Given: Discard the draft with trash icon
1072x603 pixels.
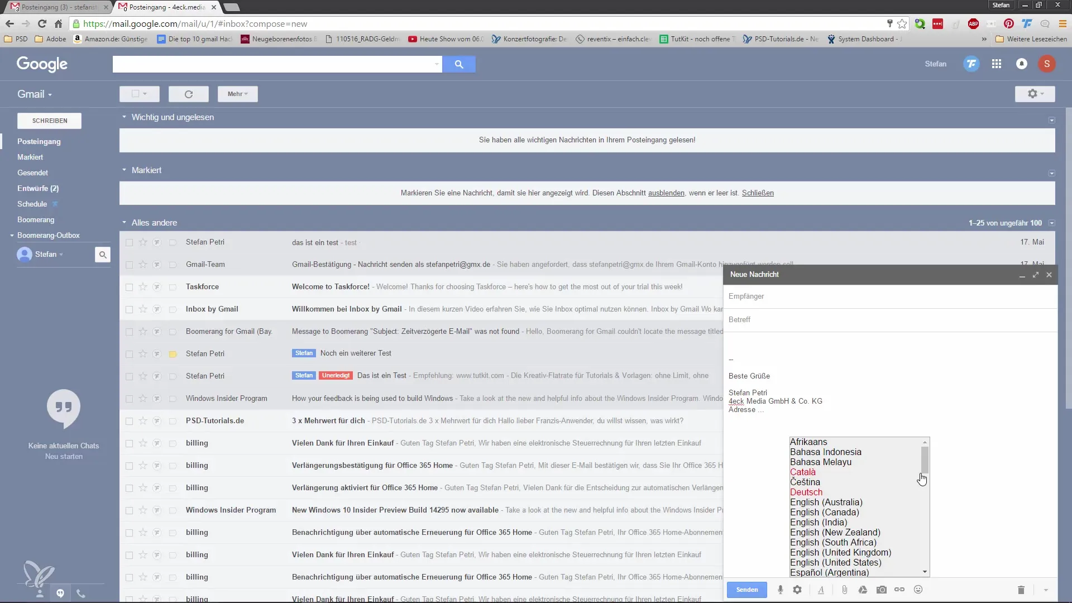Looking at the screenshot, I should 1021,590.
